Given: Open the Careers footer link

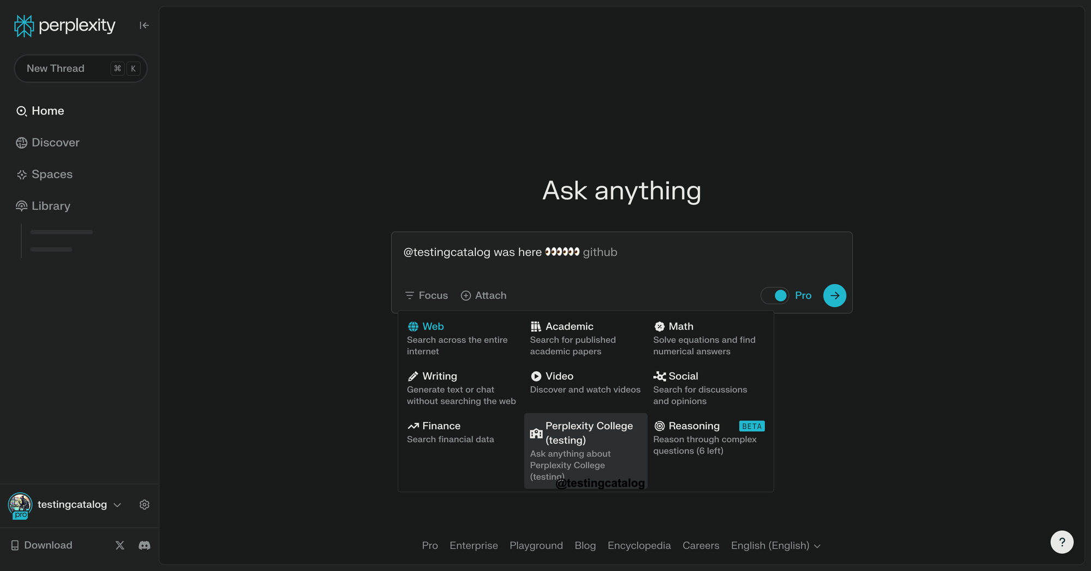Looking at the screenshot, I should 701,545.
